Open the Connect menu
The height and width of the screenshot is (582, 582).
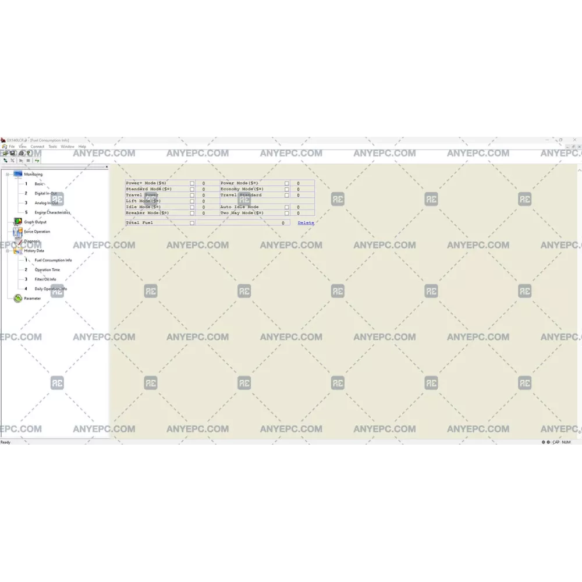pos(37,147)
